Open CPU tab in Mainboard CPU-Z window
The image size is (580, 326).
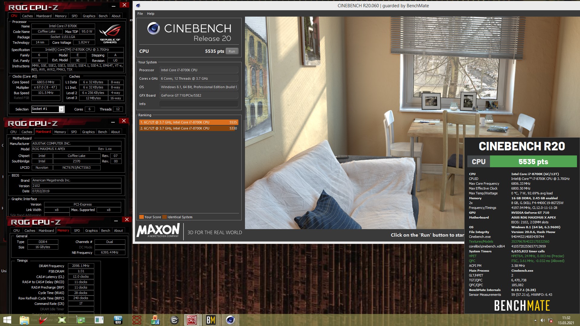[13, 132]
